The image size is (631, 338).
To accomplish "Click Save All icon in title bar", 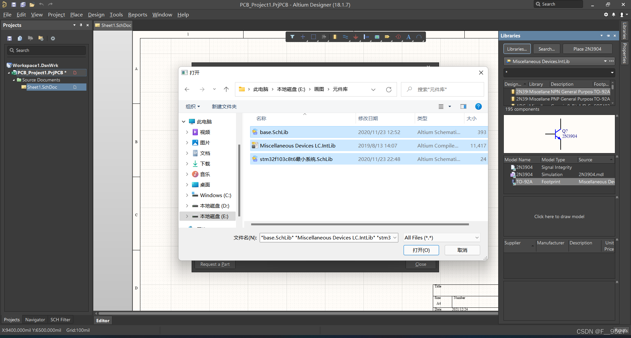I will click(23, 5).
